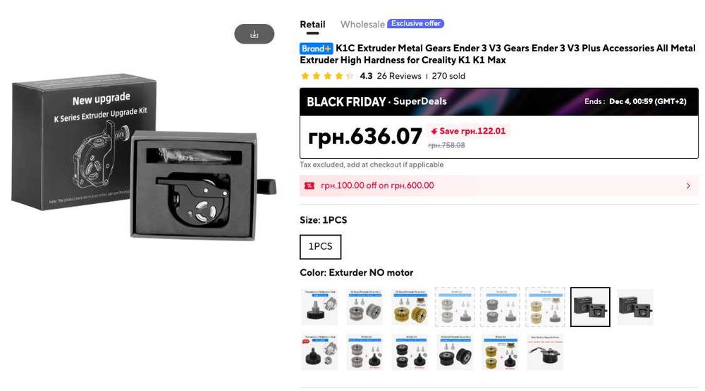Choose the gold gear pair color option

pos(410,307)
